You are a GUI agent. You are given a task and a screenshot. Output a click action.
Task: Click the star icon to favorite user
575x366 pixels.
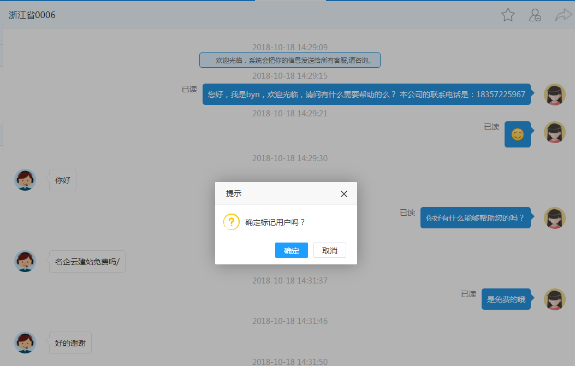[508, 15]
